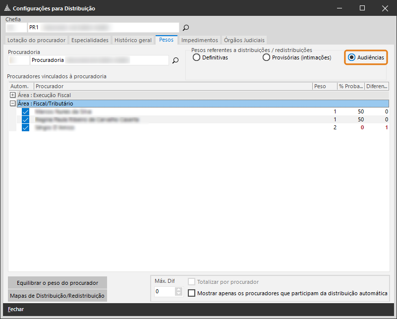
Task: Toggle the third procurador's Autom. checkbox
Action: click(x=26, y=127)
